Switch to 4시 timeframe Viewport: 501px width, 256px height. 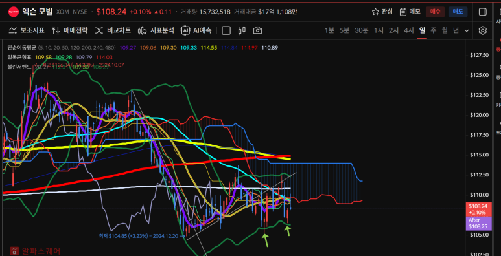(409, 30)
